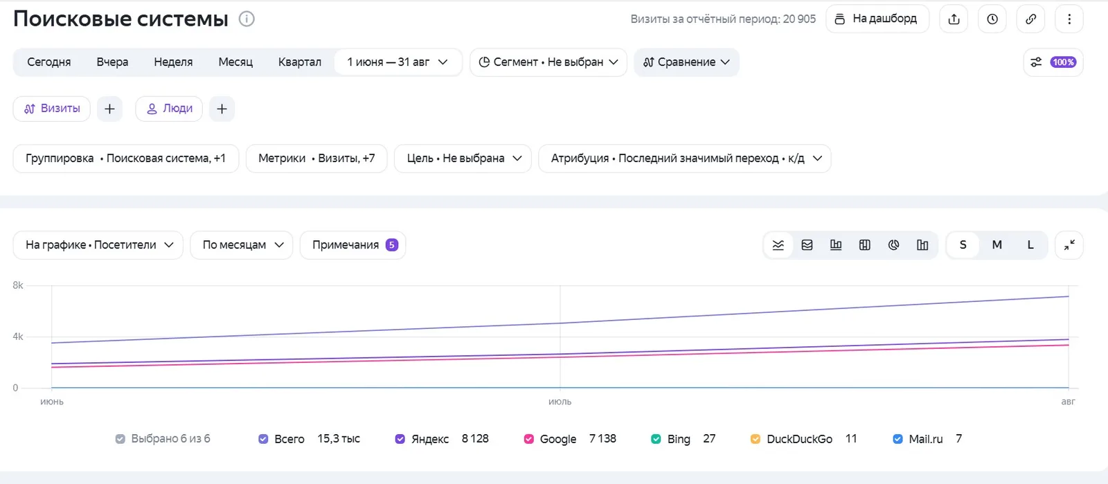Select the Вчера period tab
1108x484 pixels.
(x=112, y=62)
